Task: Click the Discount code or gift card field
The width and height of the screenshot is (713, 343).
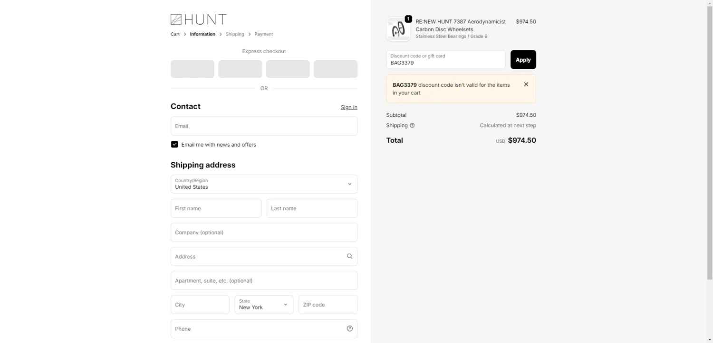Action: 446,60
